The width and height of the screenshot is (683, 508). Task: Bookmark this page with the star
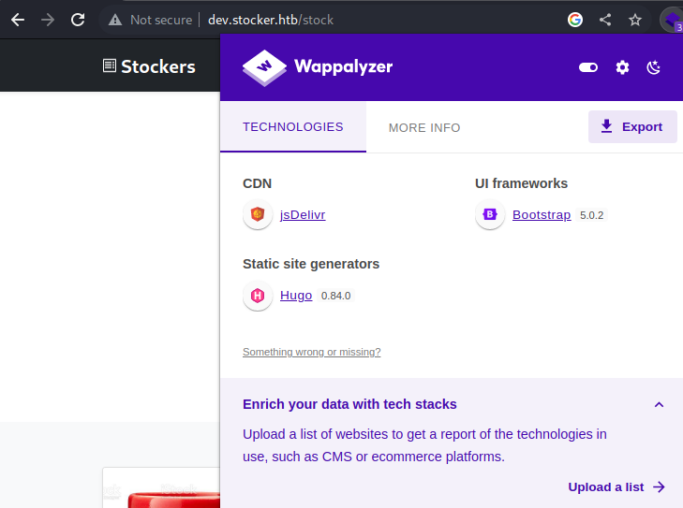[x=635, y=20]
